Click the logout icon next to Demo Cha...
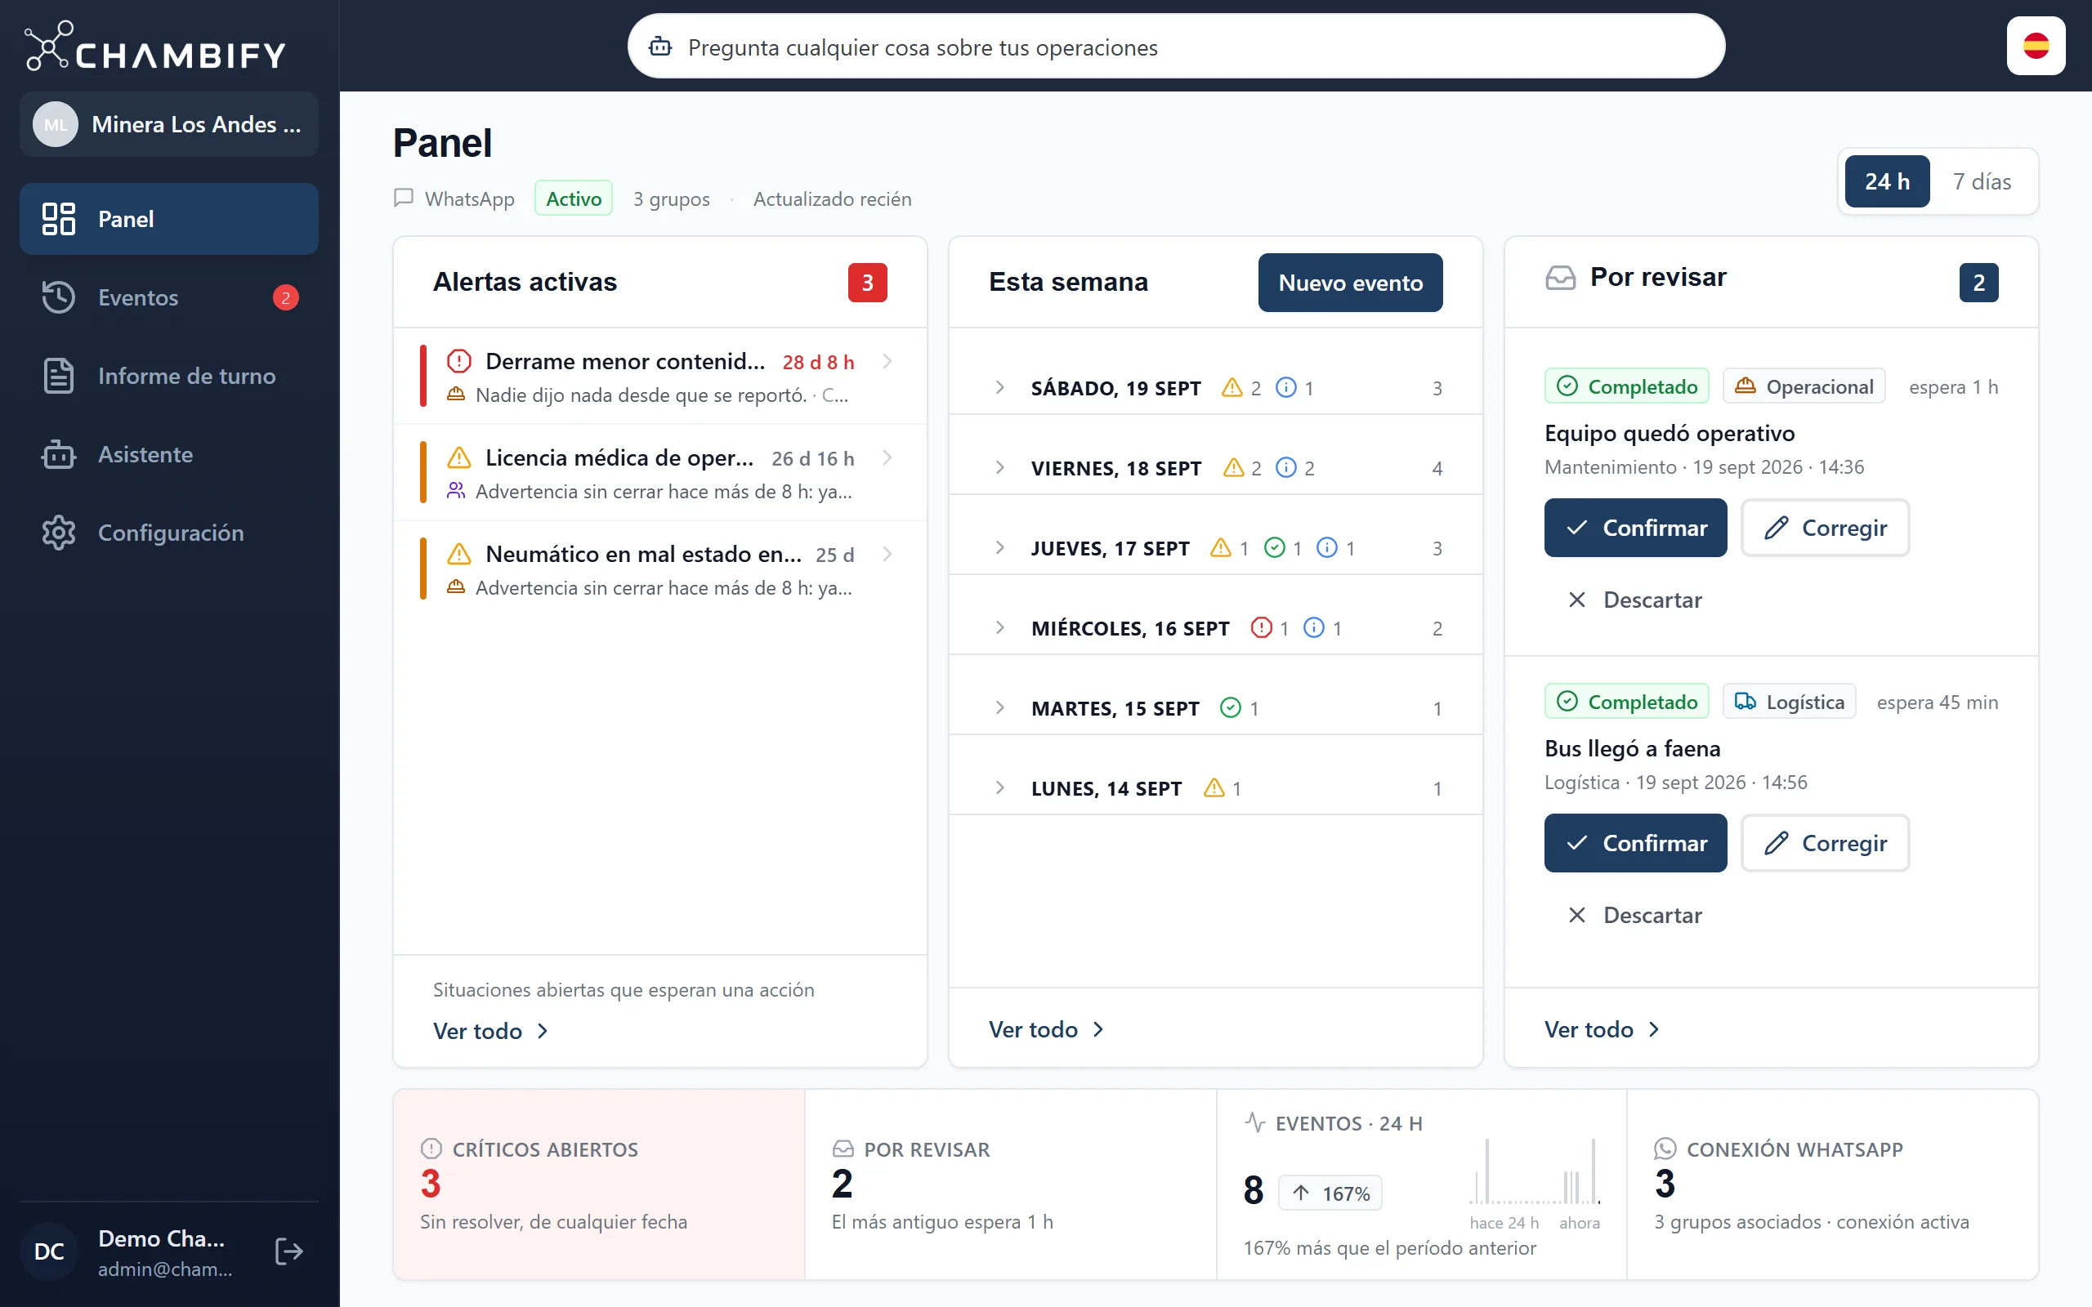Image resolution: width=2092 pixels, height=1307 pixels. click(x=288, y=1251)
